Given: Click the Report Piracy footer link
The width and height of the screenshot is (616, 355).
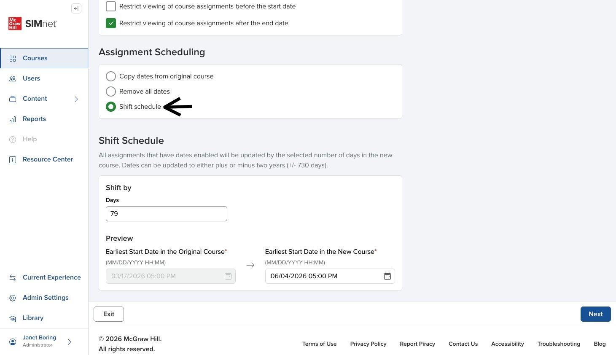Looking at the screenshot, I should tap(417, 344).
